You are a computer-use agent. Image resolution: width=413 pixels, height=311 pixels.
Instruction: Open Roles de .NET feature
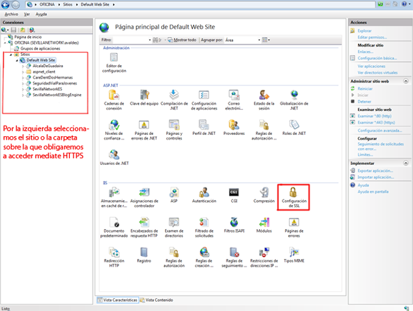(x=294, y=128)
